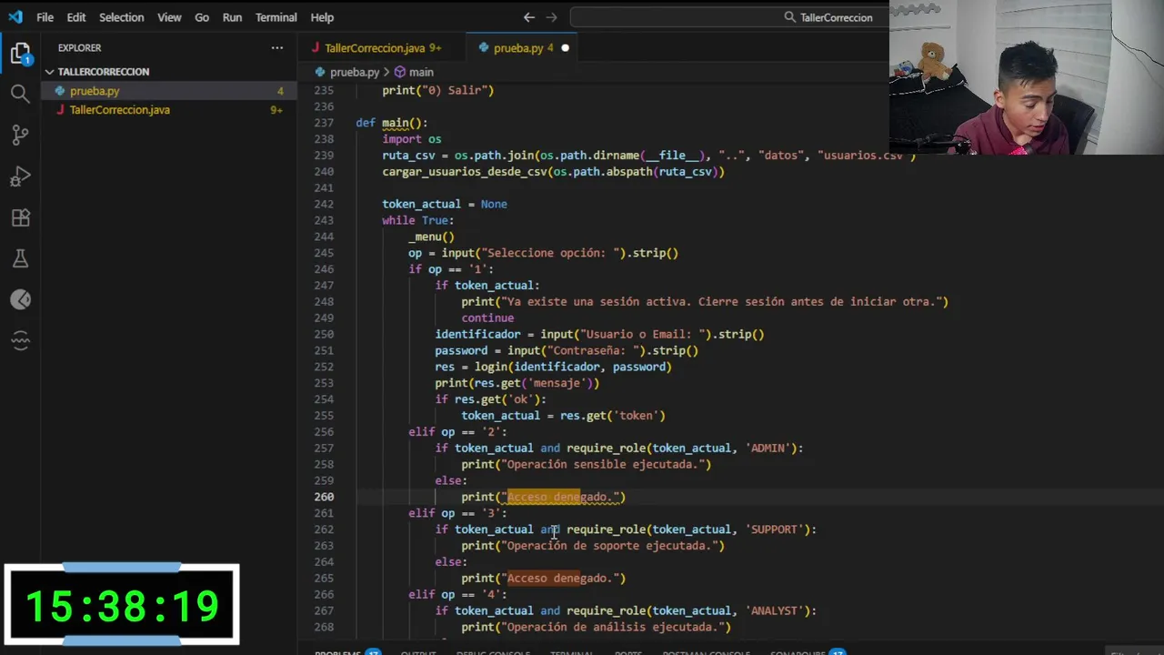1164x655 pixels.
Task: Click highlighted 'Acceso denegado.' on line 260
Action: 559,497
